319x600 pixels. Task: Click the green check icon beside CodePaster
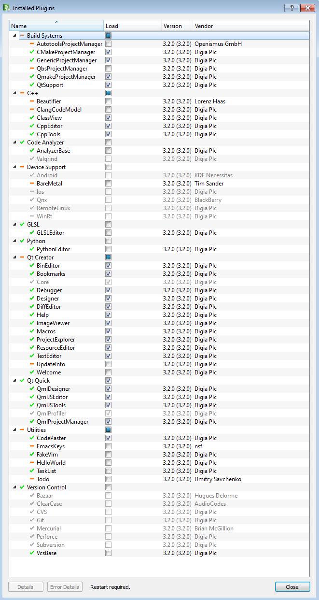click(x=32, y=438)
